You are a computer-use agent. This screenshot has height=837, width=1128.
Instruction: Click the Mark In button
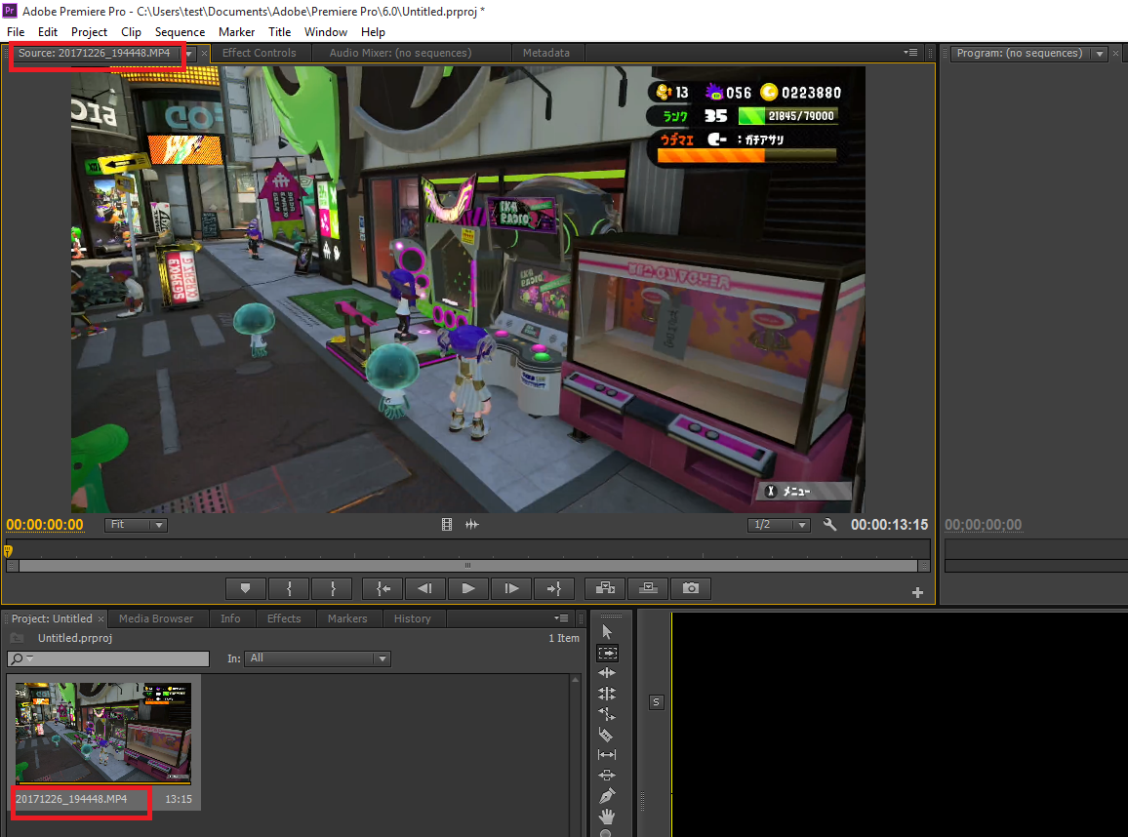[x=289, y=588]
